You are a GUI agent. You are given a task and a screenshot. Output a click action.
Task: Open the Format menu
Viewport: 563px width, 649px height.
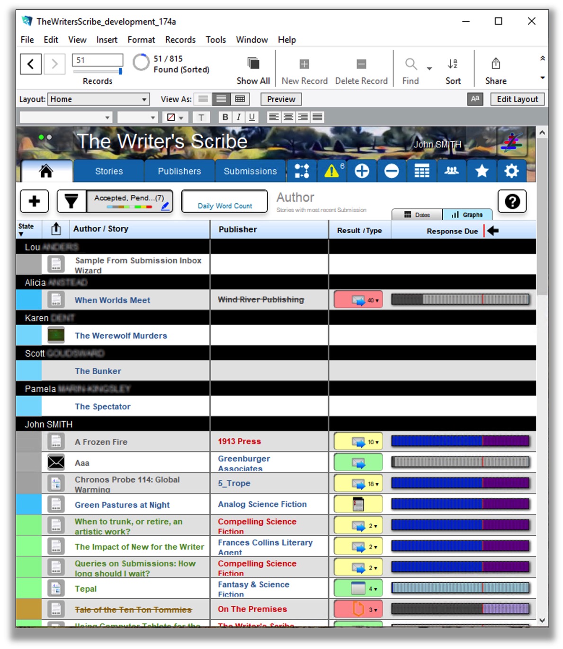click(x=141, y=40)
